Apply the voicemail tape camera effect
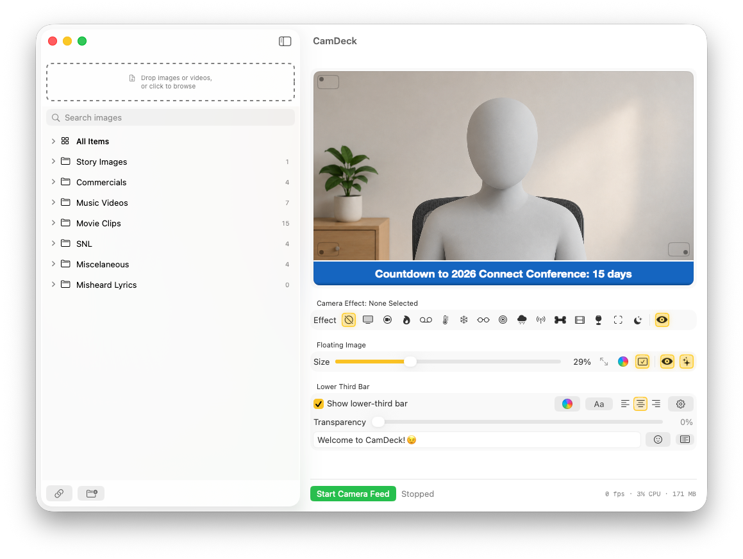The height and width of the screenshot is (559, 743). pos(426,320)
